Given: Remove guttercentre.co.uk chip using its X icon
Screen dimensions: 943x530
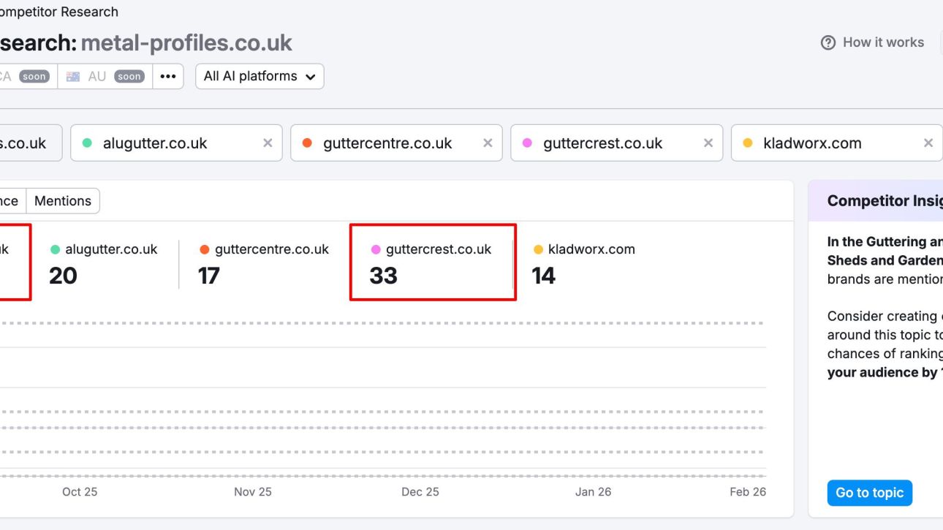Looking at the screenshot, I should tap(488, 143).
